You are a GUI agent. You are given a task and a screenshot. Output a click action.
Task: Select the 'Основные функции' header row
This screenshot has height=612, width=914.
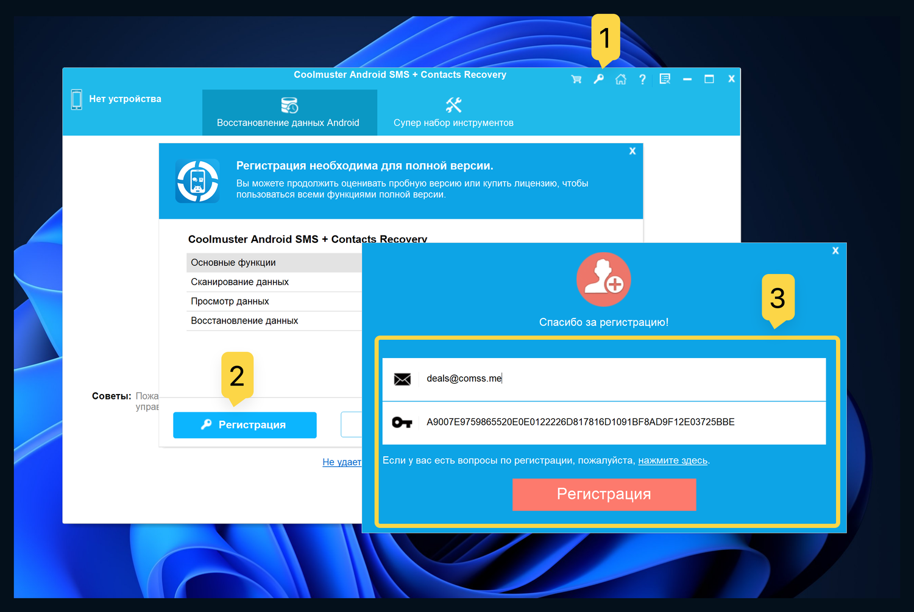click(274, 262)
